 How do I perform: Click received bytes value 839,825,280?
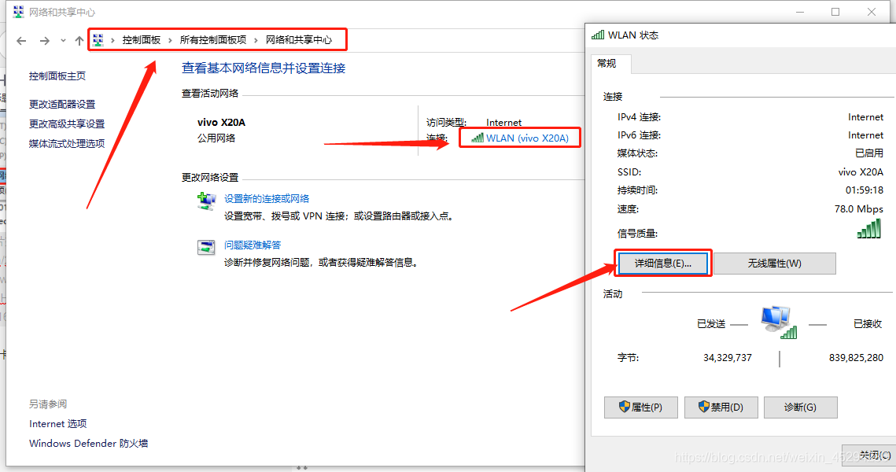coord(856,358)
